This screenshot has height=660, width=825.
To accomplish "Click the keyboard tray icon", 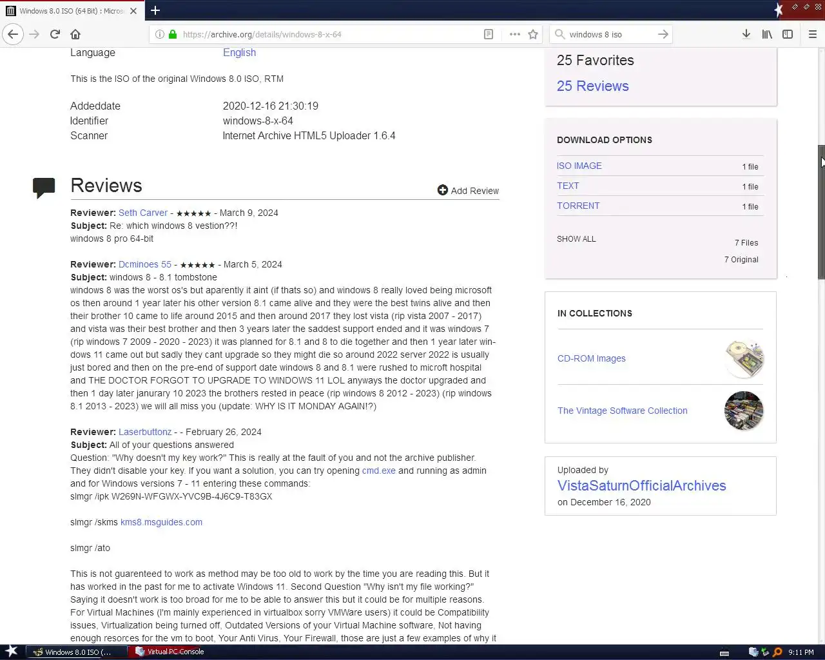I will [x=724, y=652].
